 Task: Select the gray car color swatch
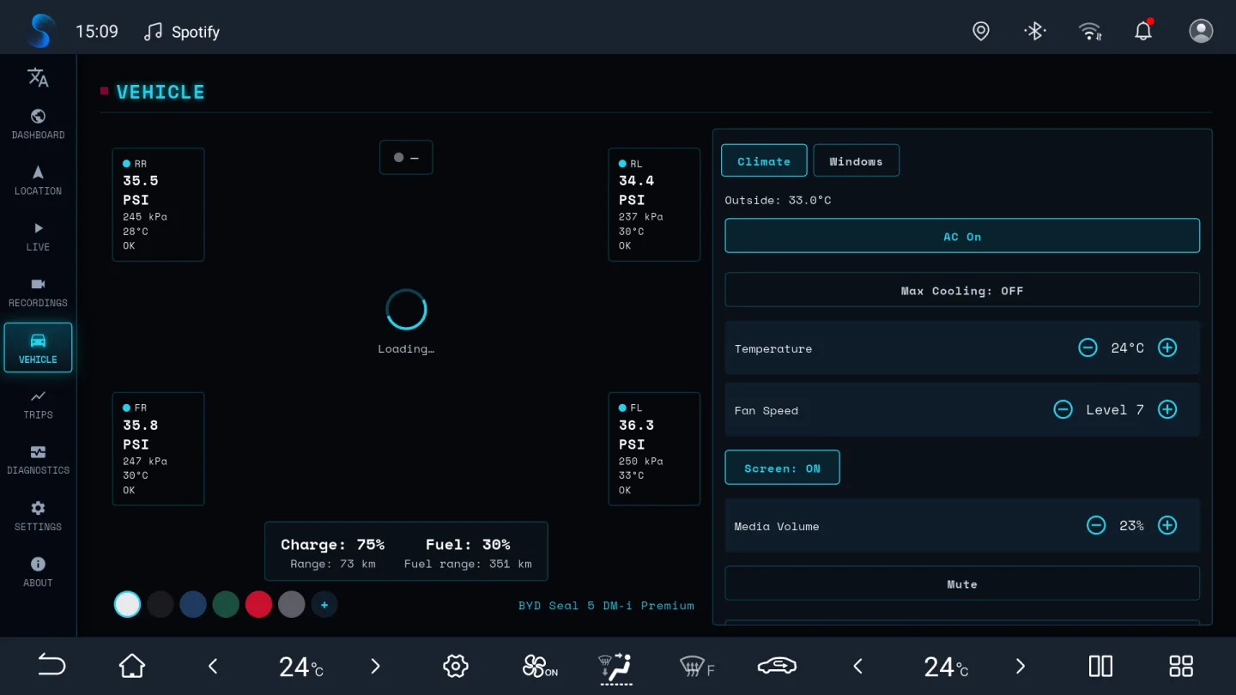(292, 604)
